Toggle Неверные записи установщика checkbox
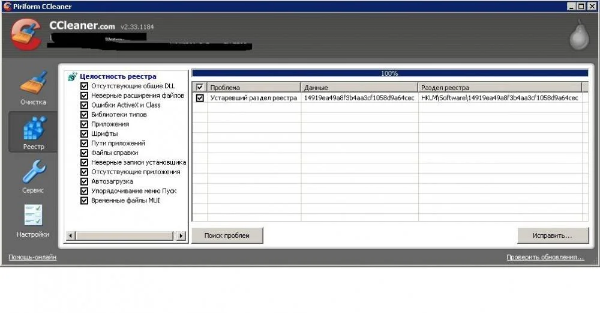The width and height of the screenshot is (600, 313). click(84, 162)
